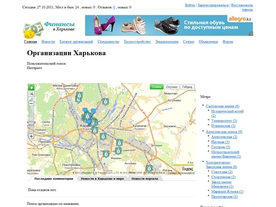Click the Метро sidebar heading
The width and height of the screenshot is (276, 207).
pyautogui.click(x=205, y=97)
